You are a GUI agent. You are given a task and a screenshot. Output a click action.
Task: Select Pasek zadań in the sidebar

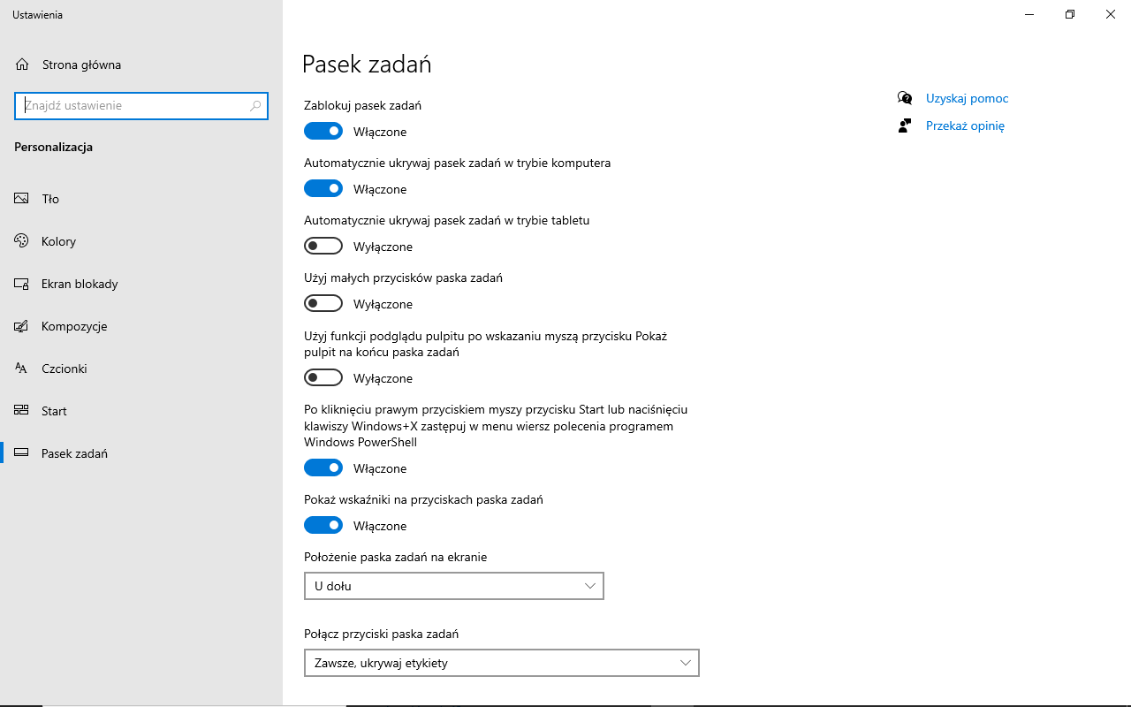click(x=141, y=453)
